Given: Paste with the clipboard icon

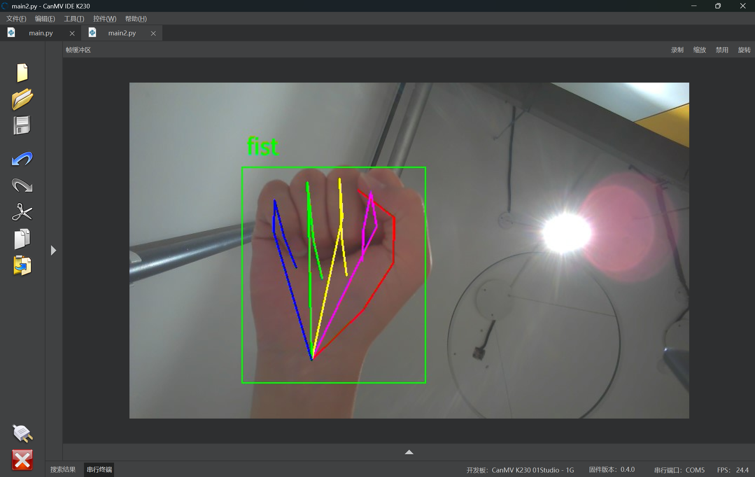Looking at the screenshot, I should (22, 266).
